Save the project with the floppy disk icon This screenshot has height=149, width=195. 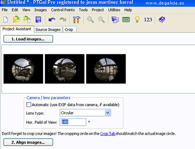pos(38,20)
